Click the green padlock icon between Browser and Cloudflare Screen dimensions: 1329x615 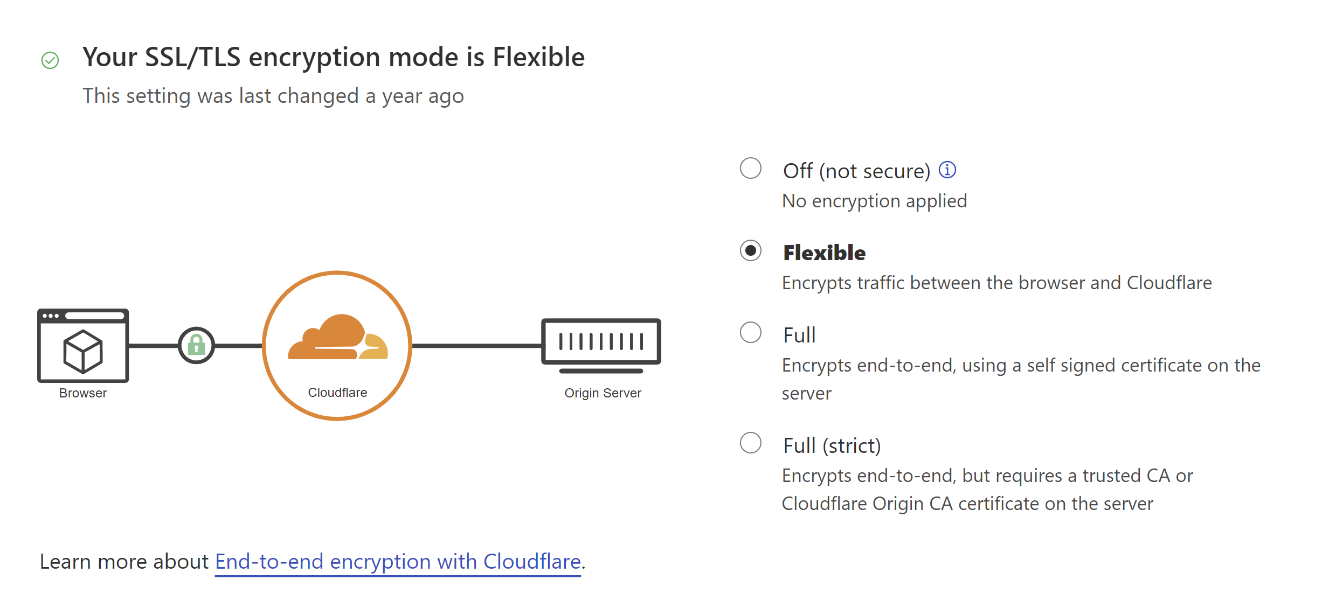[x=197, y=345]
